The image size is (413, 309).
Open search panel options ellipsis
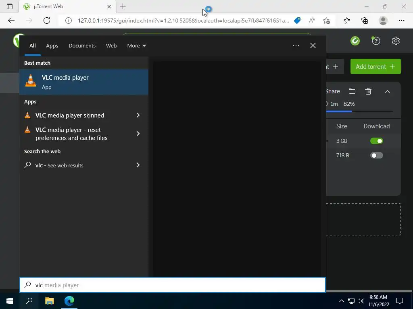tap(296, 45)
